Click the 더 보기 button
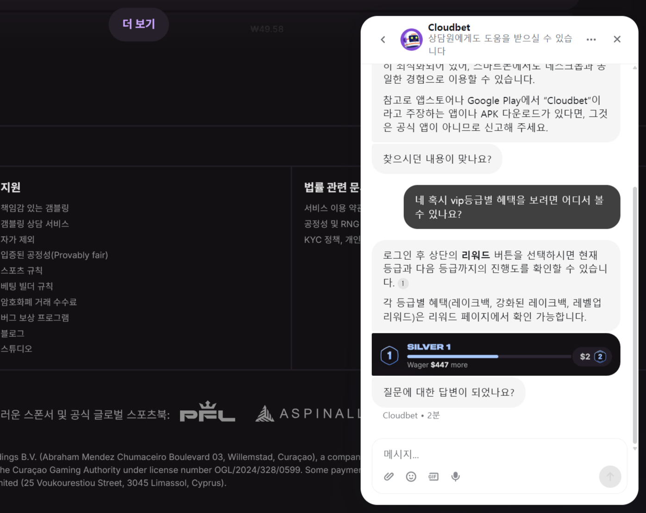 139,24
